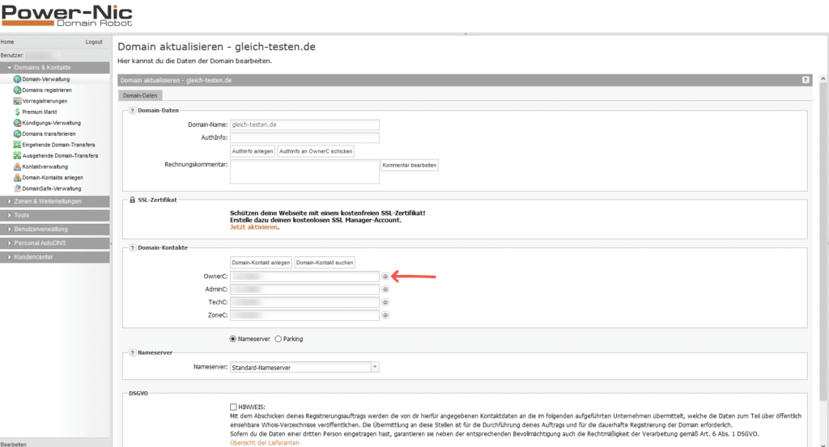Screen dimensions: 829x447
Task: Click Logout in the top menu
Action: click(x=94, y=41)
